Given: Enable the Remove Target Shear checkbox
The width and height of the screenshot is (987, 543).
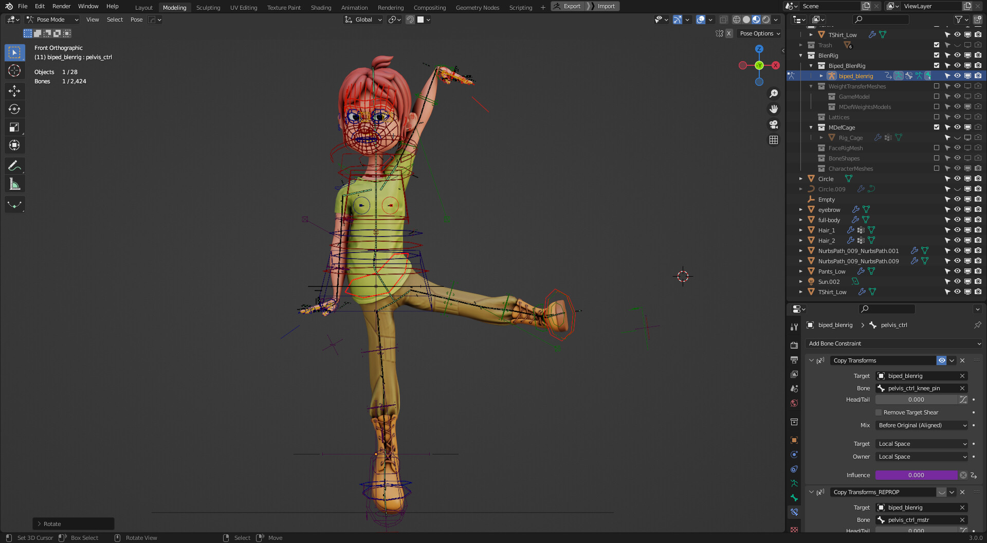Looking at the screenshot, I should coord(879,412).
